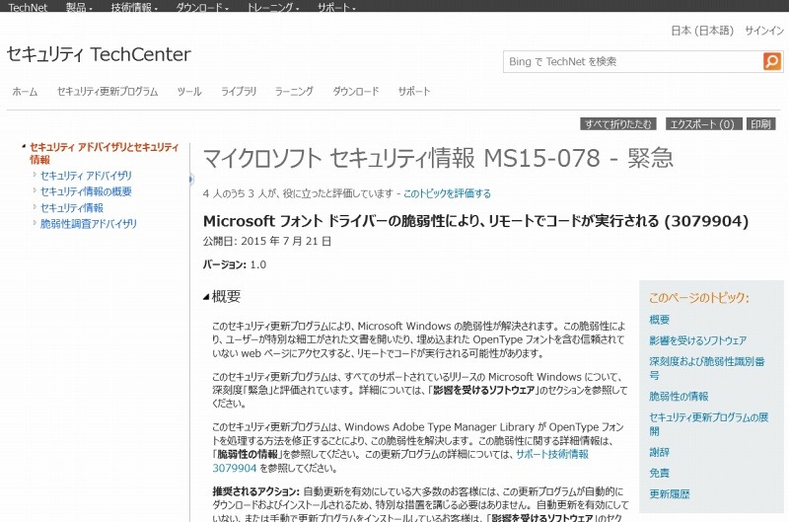Image resolution: width=789 pixels, height=522 pixels.
Task: Open the ダウンロード dropdown in top bar
Action: [x=202, y=7]
